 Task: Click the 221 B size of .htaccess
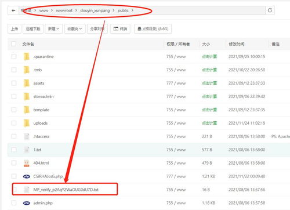[207, 136]
